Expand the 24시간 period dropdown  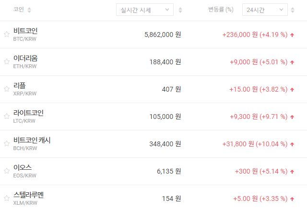264,10
